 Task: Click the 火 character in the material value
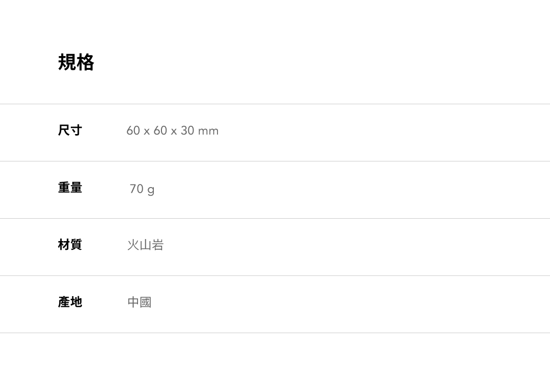tap(133, 245)
